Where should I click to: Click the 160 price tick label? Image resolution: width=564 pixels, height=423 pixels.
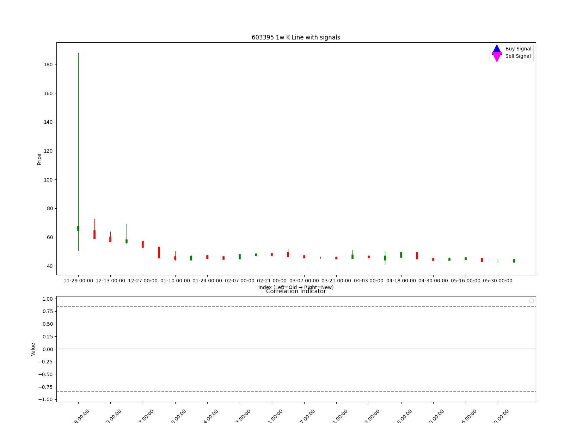[49, 93]
